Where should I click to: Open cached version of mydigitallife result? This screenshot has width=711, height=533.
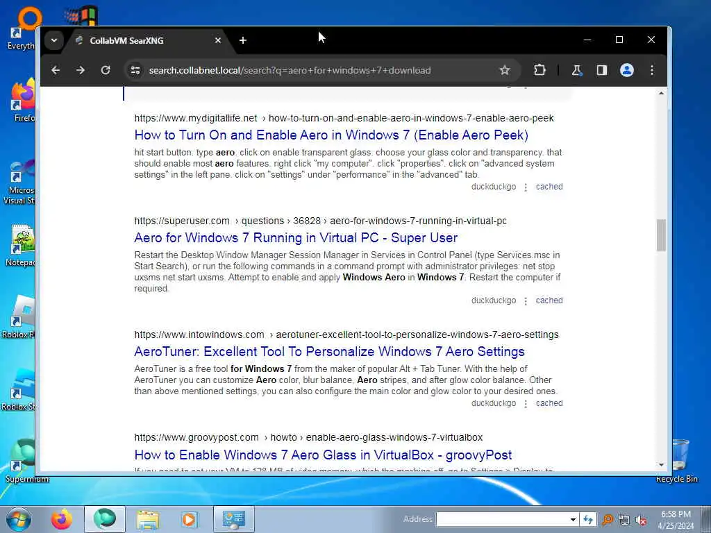(549, 187)
